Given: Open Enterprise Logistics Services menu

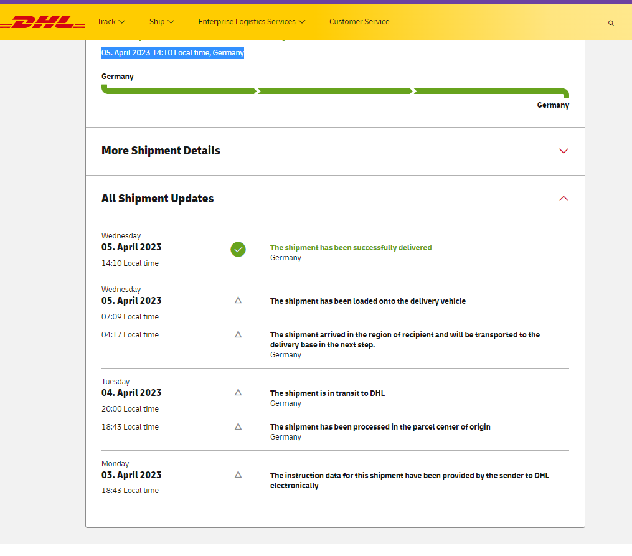Looking at the screenshot, I should (252, 22).
